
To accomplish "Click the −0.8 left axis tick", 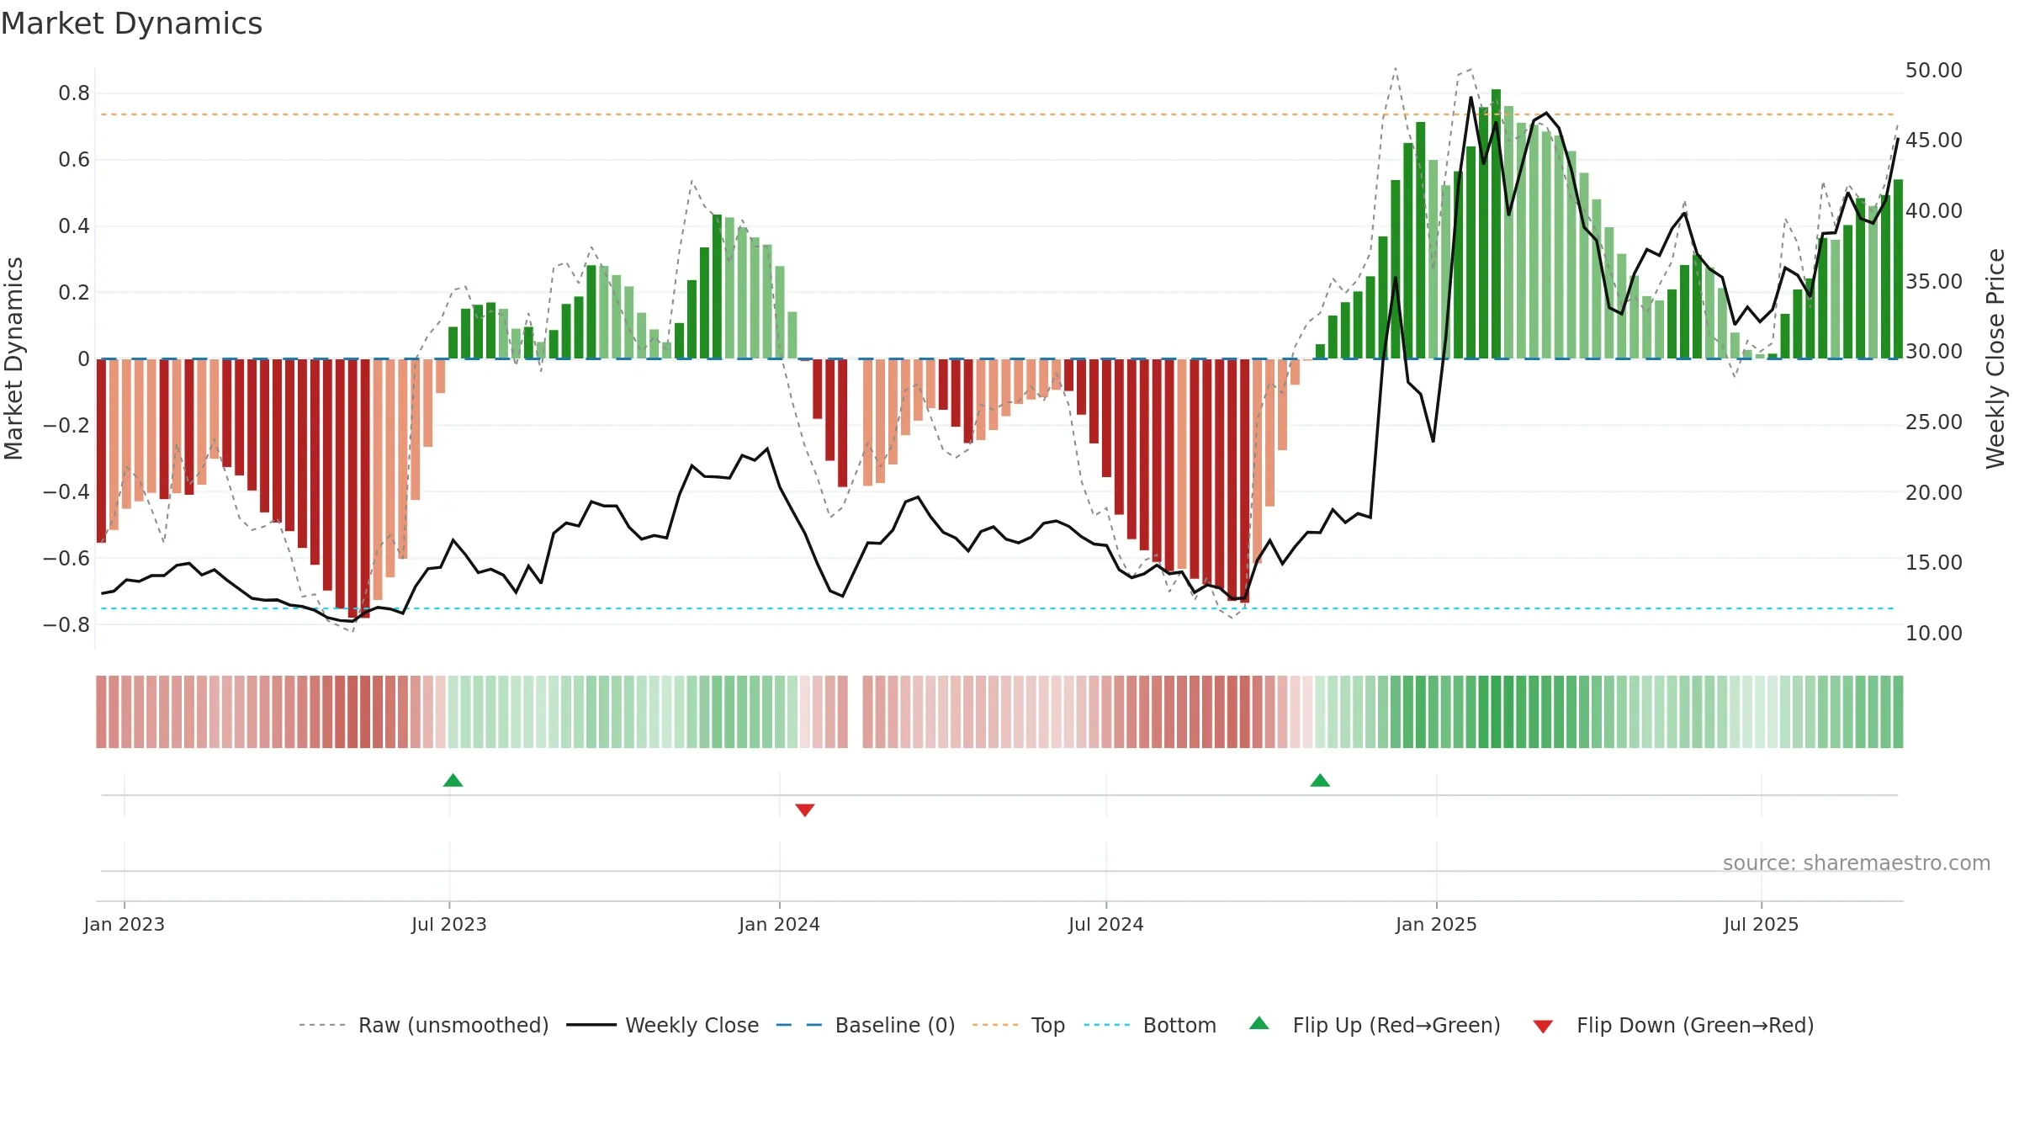I will pyautogui.click(x=66, y=624).
